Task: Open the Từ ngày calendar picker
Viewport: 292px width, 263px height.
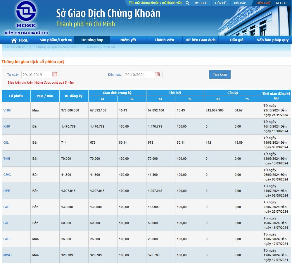Action: tap(55, 74)
